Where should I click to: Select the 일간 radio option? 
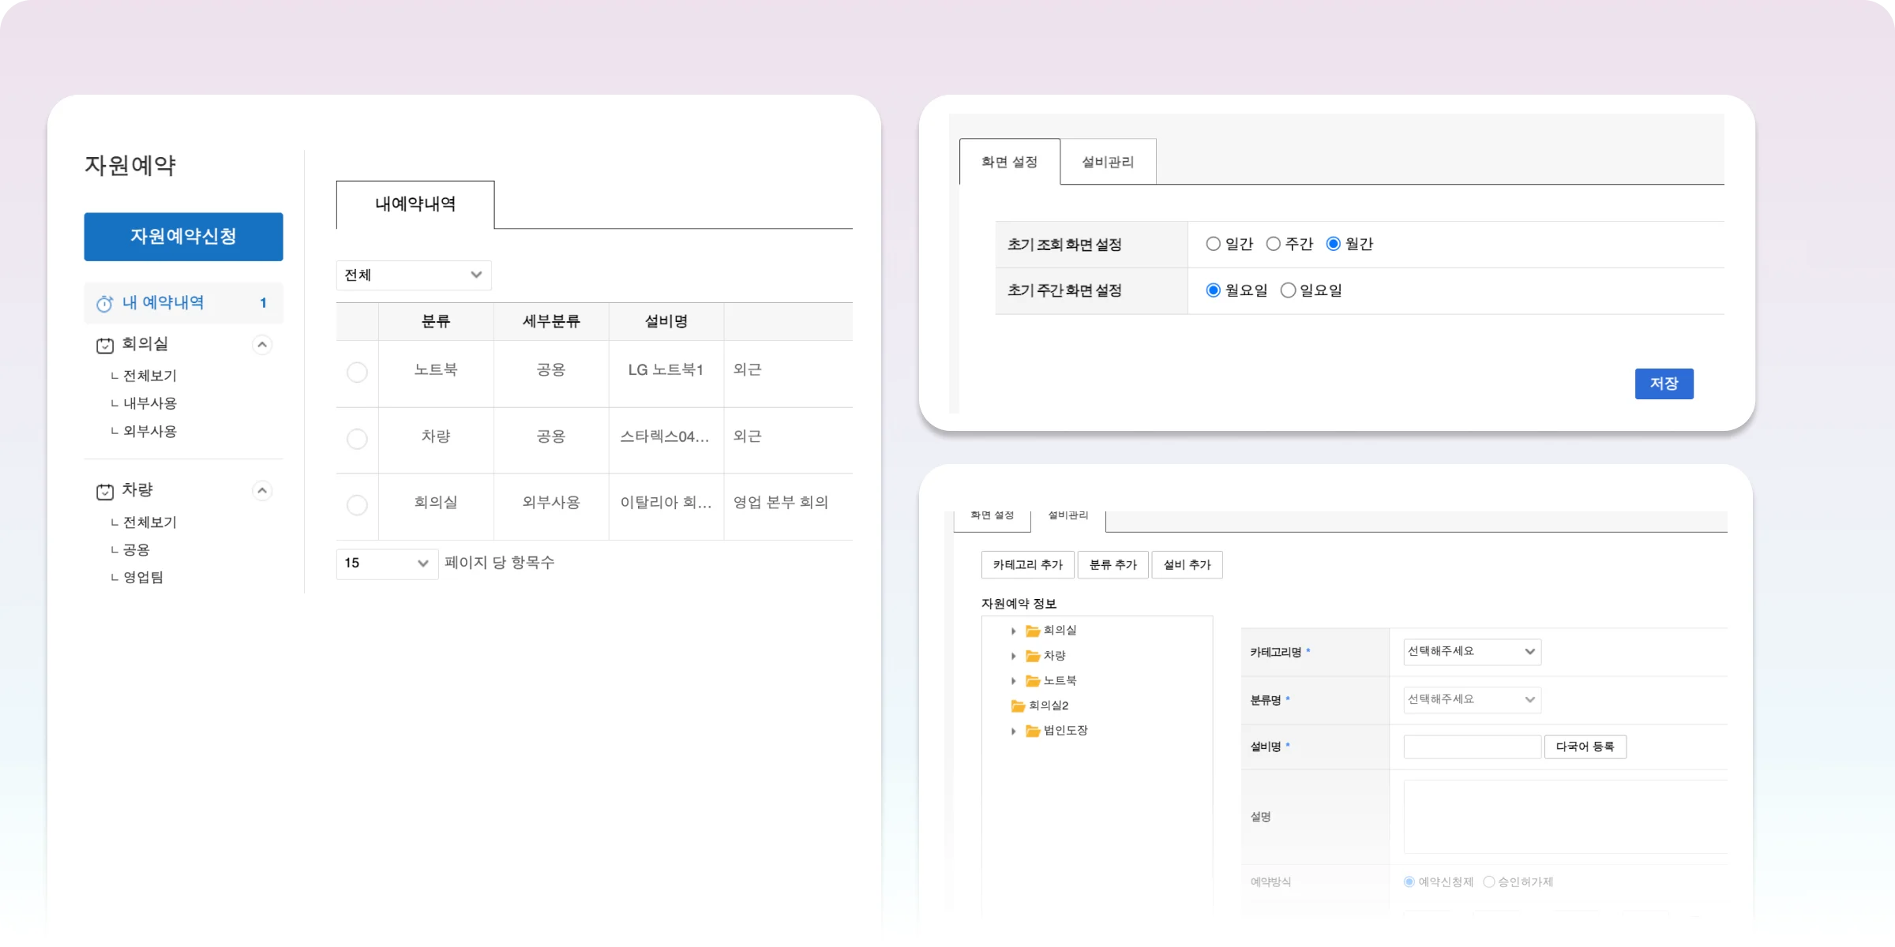click(1213, 244)
